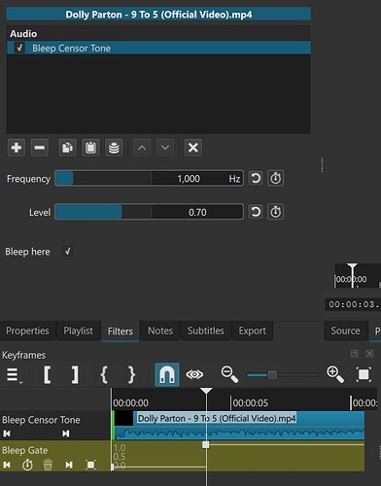The image size is (381, 486).
Task: Open the Export tab
Action: [x=253, y=330]
